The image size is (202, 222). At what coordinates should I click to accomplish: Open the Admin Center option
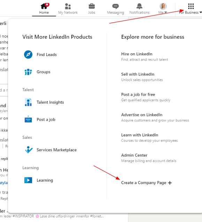coord(134,155)
